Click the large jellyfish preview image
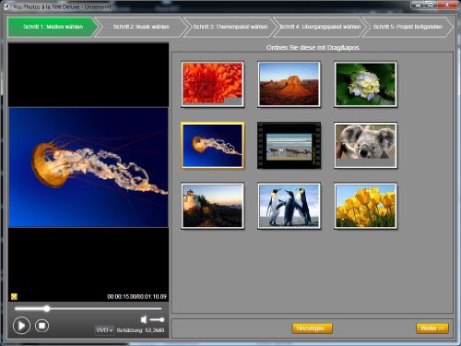 pyautogui.click(x=89, y=167)
